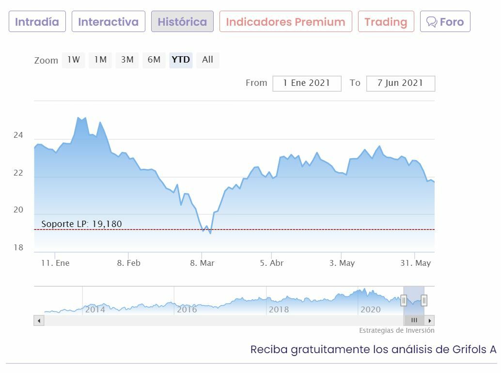Select 6M zoom range
Screen dimensions: 501x373
154,60
